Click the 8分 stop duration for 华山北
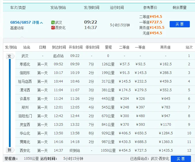The width and height of the screenshot is (195, 162). (91, 133)
